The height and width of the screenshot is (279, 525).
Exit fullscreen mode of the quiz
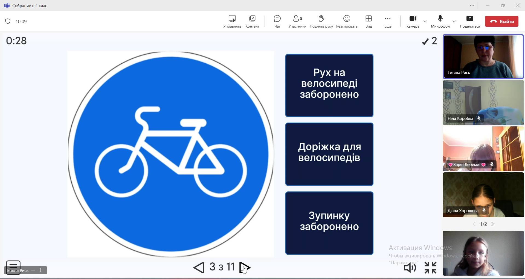pos(430,268)
